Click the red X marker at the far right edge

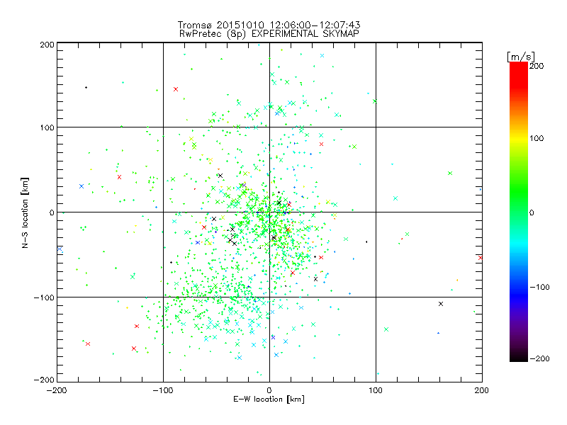(481, 258)
